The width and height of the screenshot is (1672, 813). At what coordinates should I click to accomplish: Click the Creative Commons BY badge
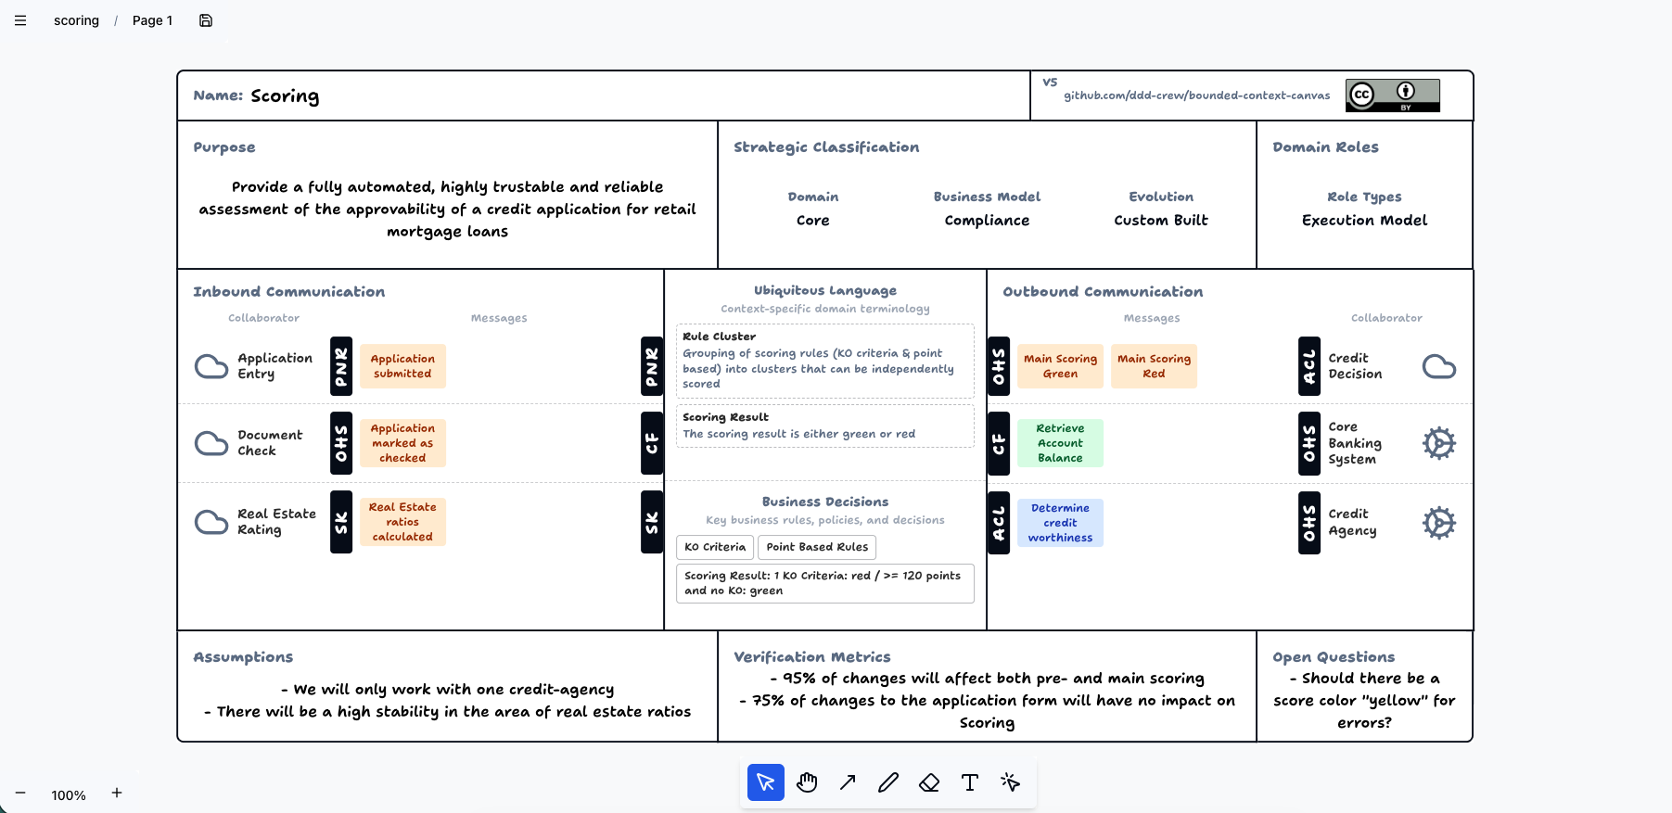point(1393,95)
